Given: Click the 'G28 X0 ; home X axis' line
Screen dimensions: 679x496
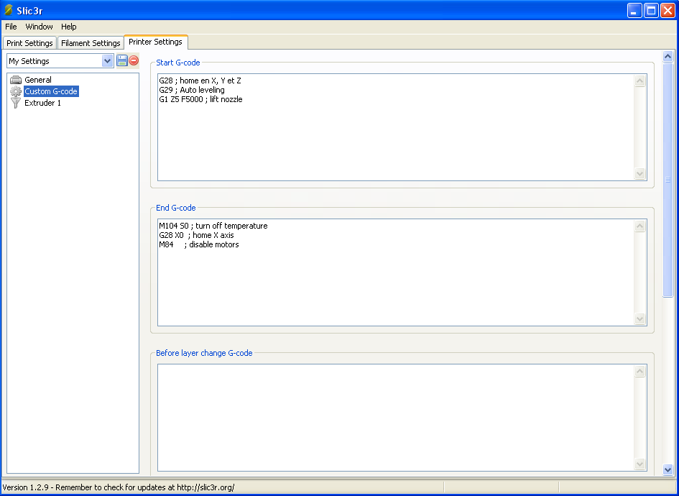Looking at the screenshot, I should (196, 235).
